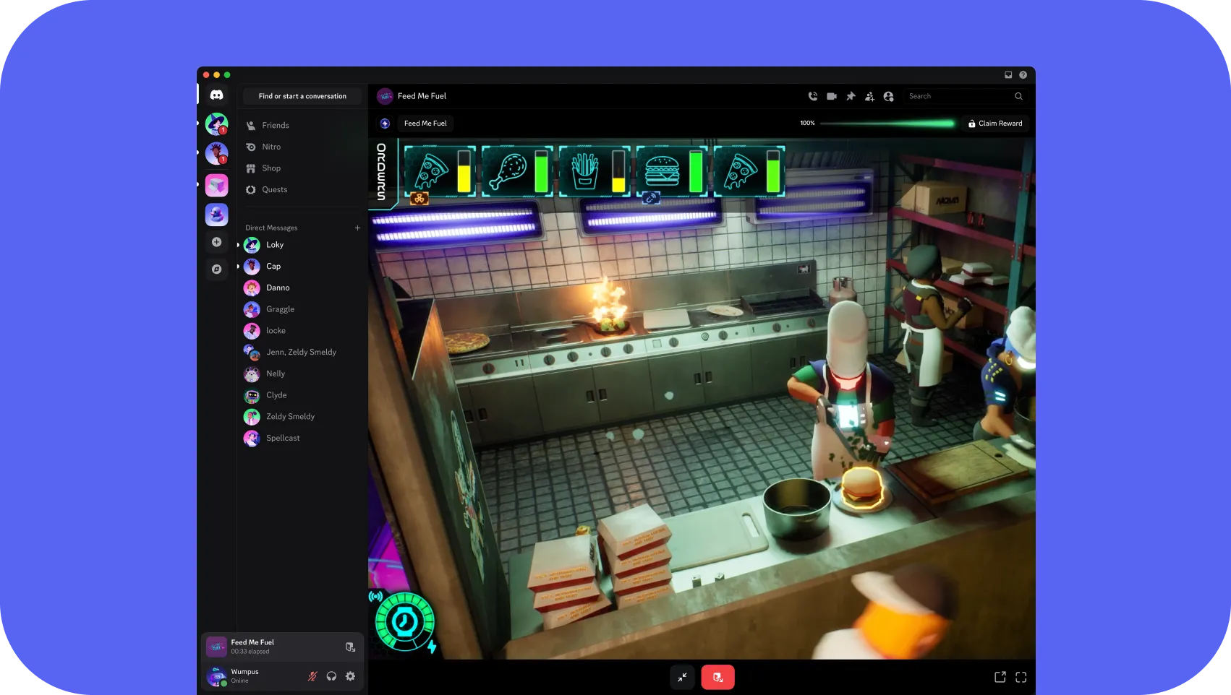The image size is (1231, 695).
Task: Click the 100% quest progress bar
Action: [887, 124]
